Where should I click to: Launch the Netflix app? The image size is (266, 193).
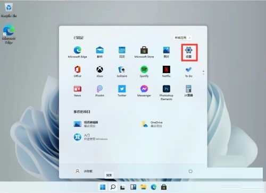pos(167,72)
